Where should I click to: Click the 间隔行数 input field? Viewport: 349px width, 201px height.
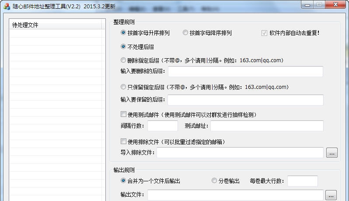pos(163,126)
